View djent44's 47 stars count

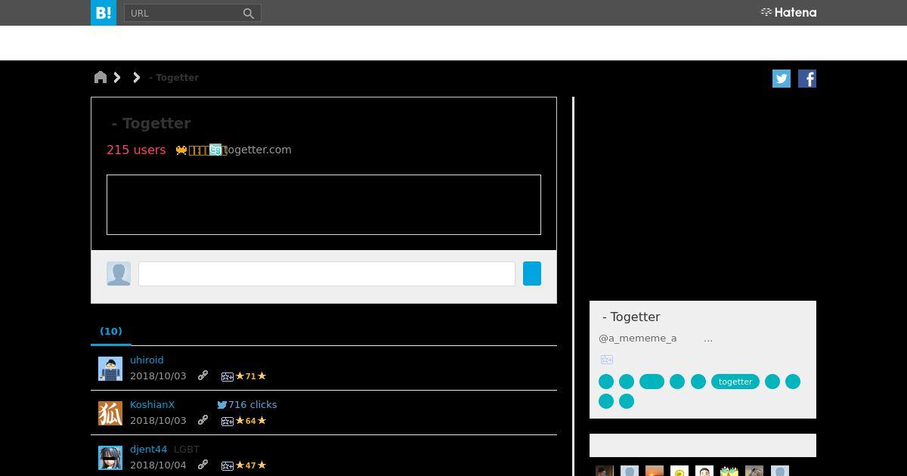click(251, 465)
